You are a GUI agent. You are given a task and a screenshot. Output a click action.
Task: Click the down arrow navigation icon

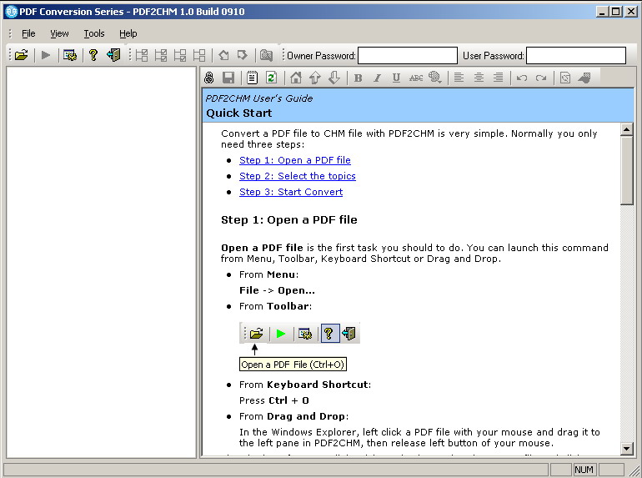pyautogui.click(x=334, y=78)
